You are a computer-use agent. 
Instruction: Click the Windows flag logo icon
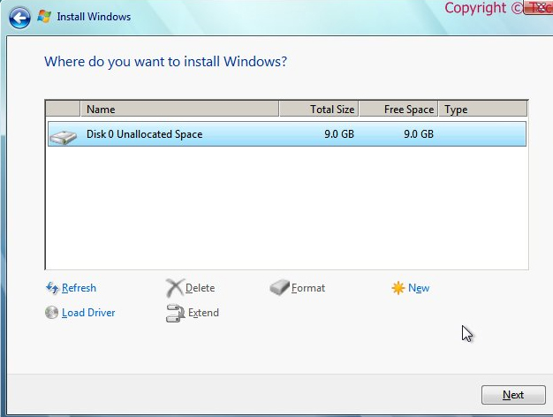(44, 16)
